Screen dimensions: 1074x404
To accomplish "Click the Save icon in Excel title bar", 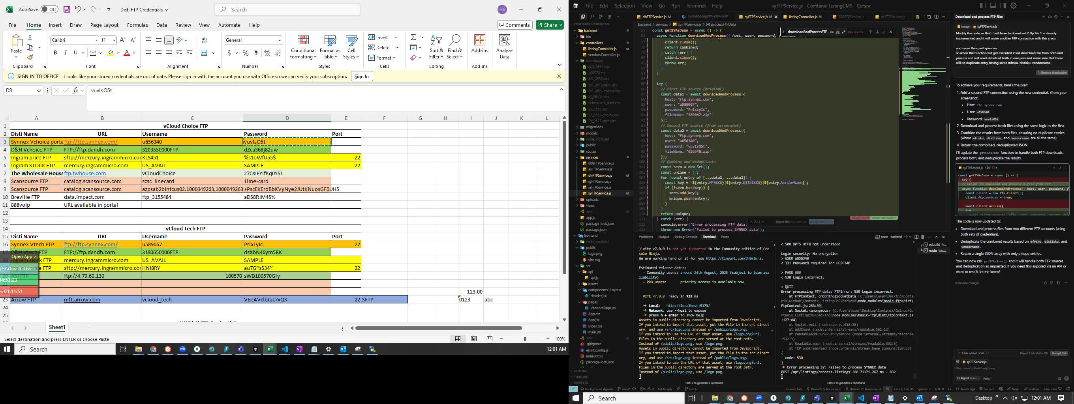I will 67,9.
